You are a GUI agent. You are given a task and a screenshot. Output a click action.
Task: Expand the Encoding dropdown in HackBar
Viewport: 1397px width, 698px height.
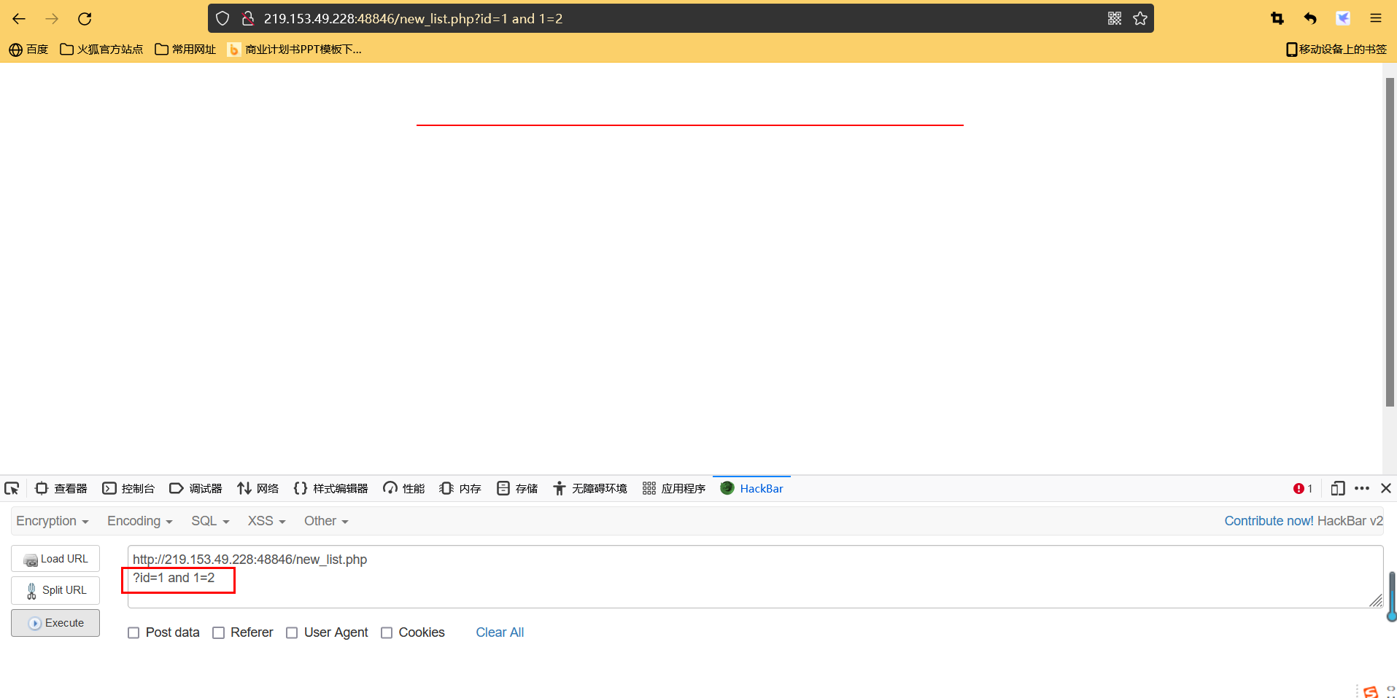[x=140, y=521]
